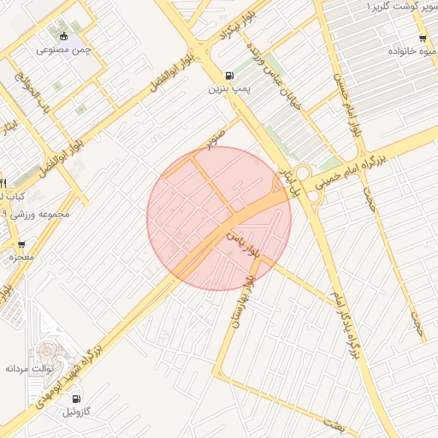The height and width of the screenshot is (438, 438).
Task: Click the بلوار نیکزاد street label
Action: 237,27
